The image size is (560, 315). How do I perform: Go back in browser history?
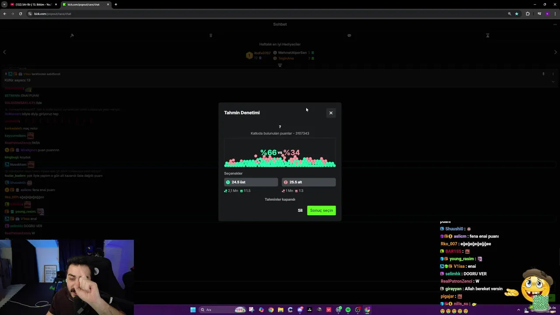[5, 14]
